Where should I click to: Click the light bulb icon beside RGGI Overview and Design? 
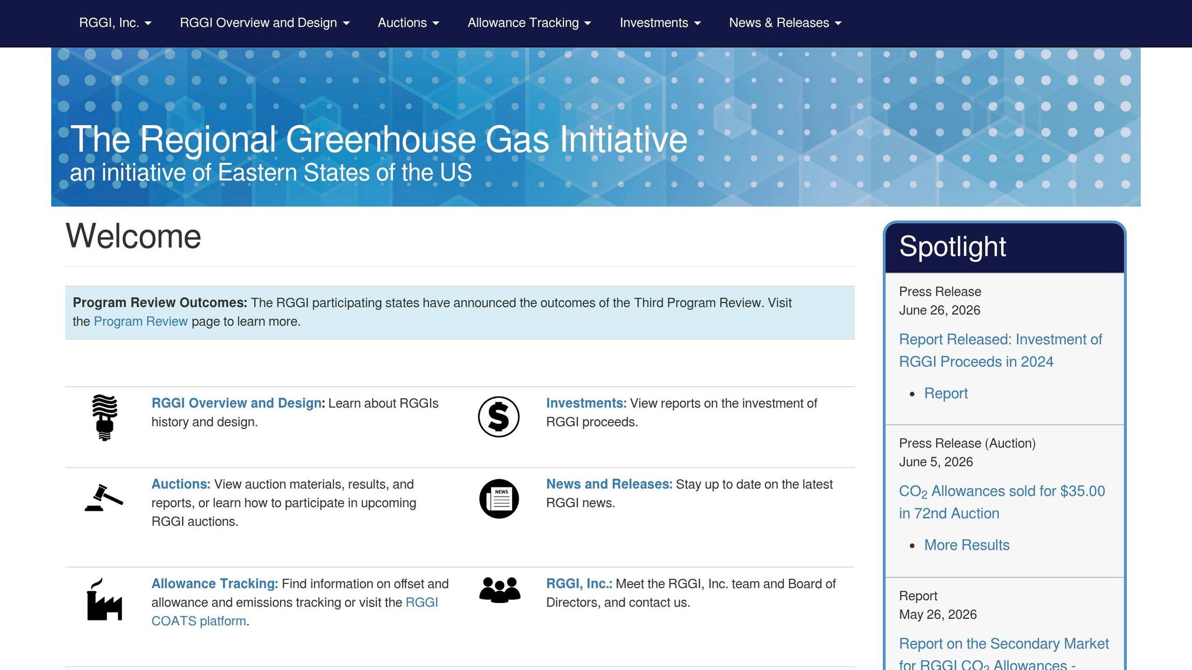(x=105, y=418)
